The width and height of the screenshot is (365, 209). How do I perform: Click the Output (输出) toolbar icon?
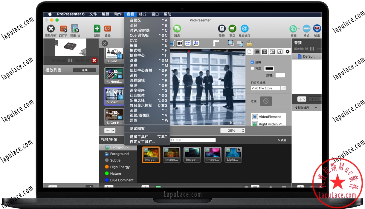tap(317, 29)
